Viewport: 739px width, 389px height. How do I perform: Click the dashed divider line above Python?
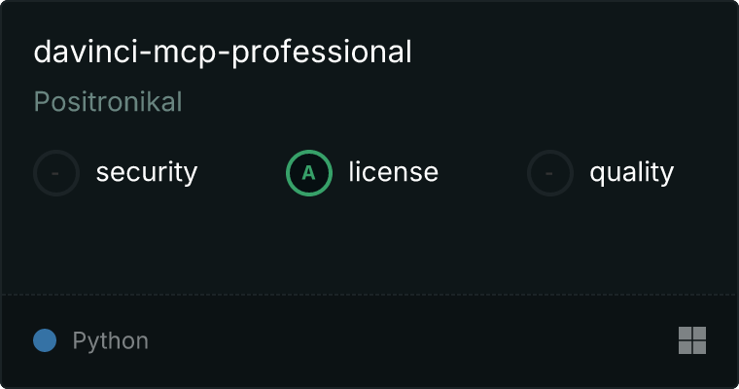tap(369, 295)
